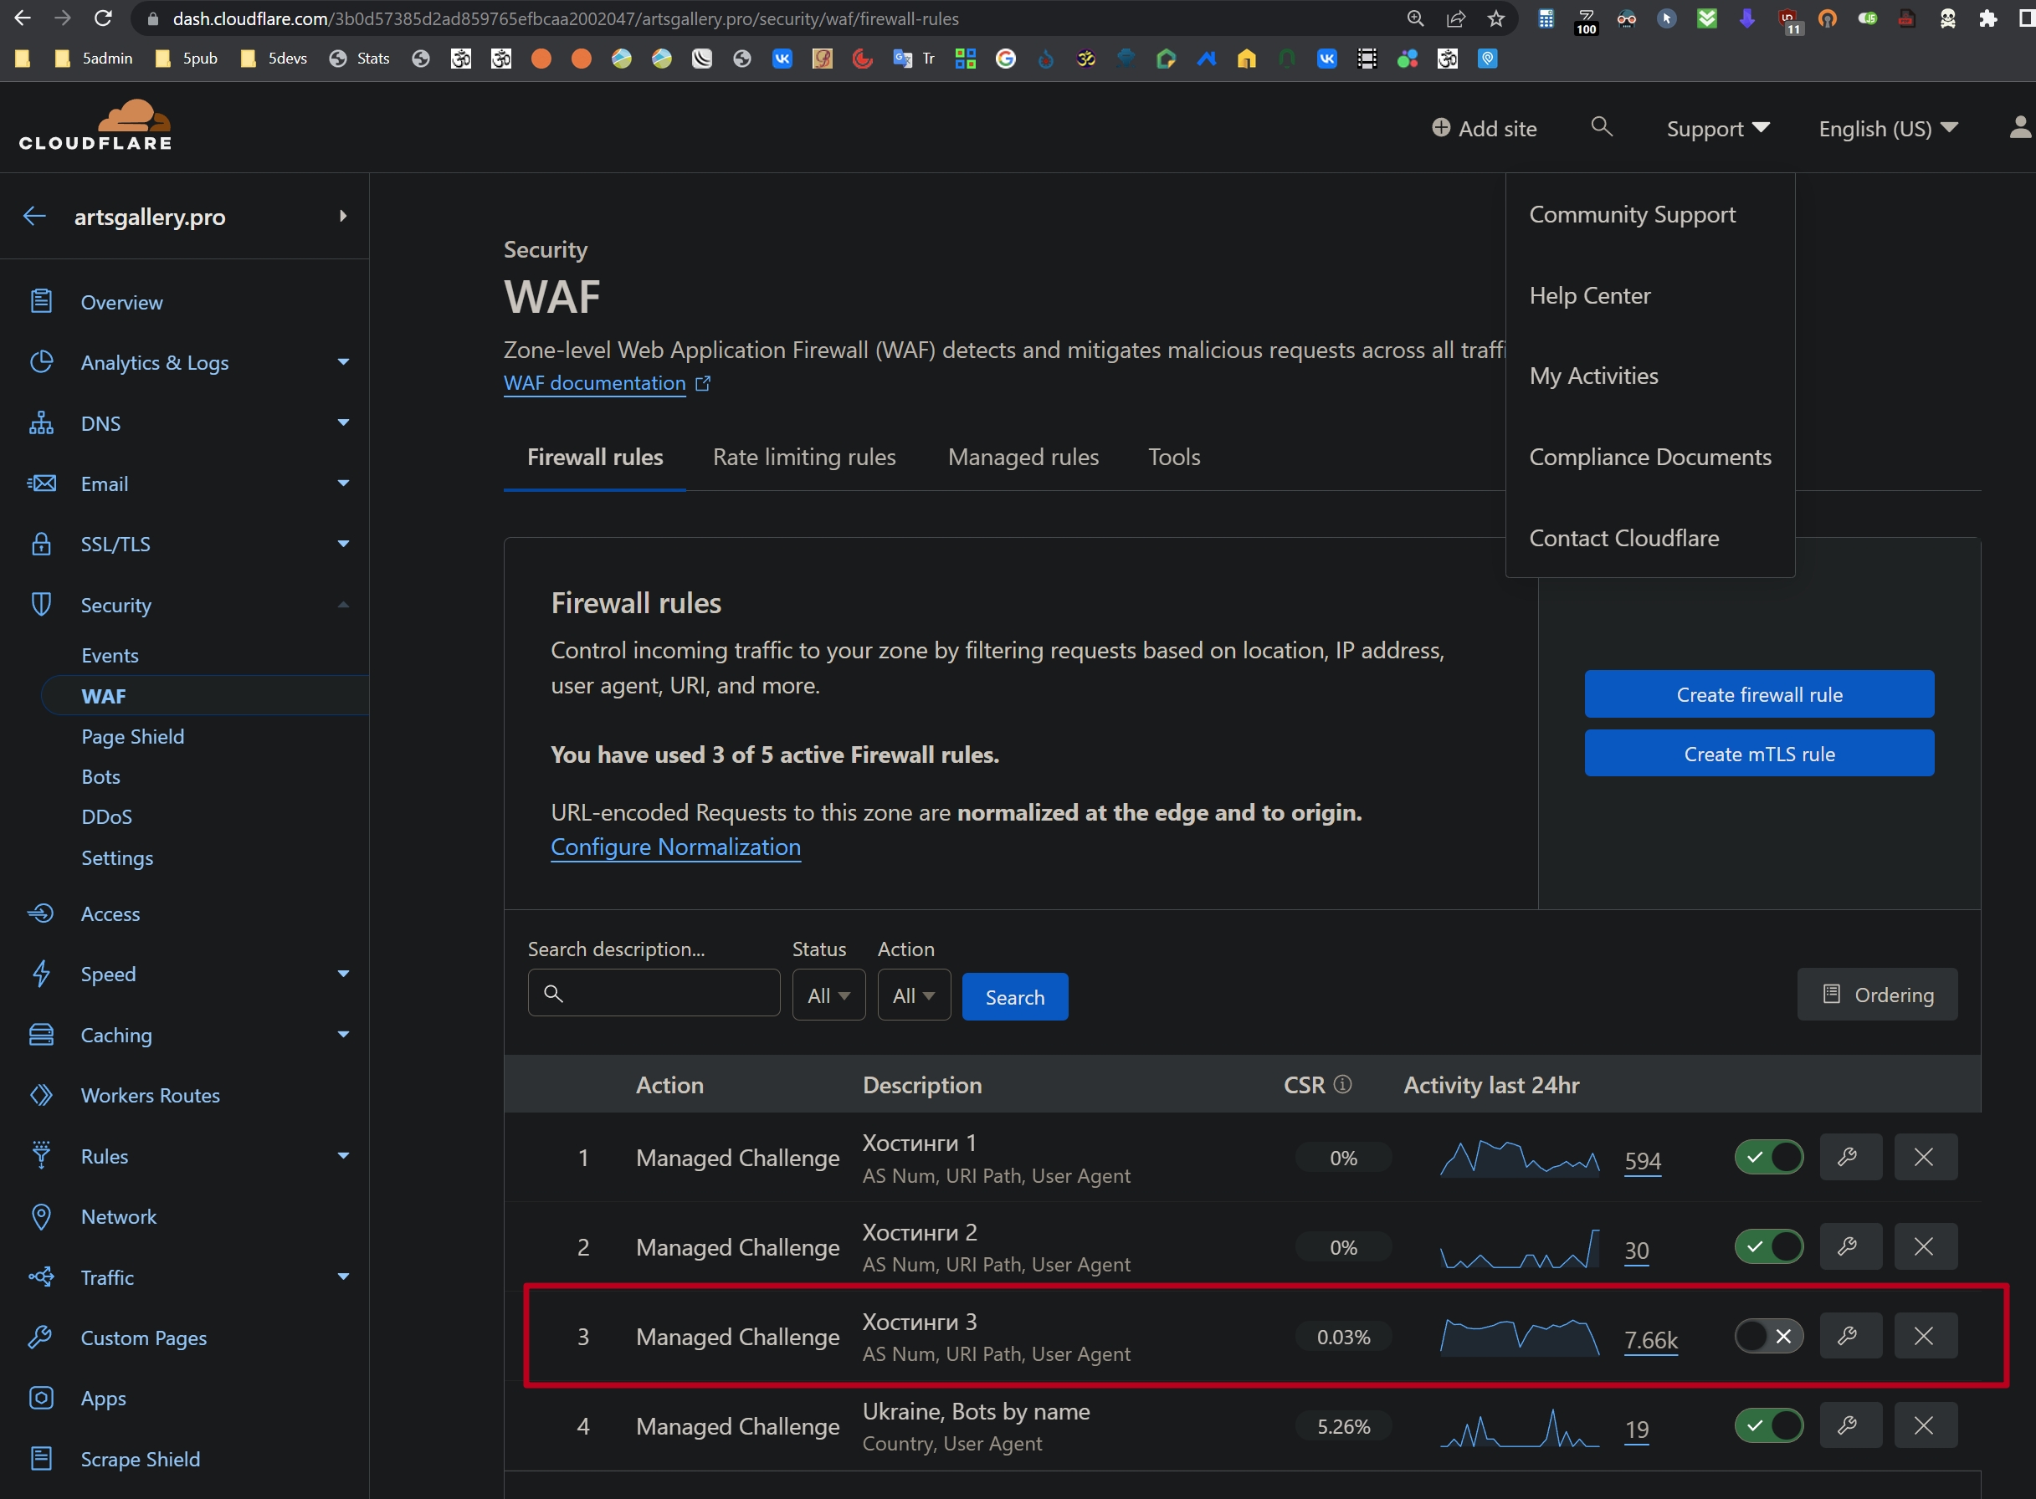Click the back arrow next to artsgallery.pro
The height and width of the screenshot is (1499, 2036).
click(x=34, y=216)
